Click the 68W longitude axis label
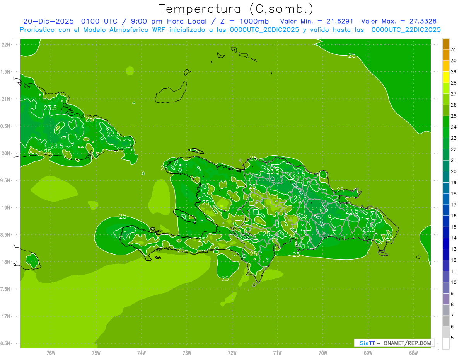 (413, 353)
